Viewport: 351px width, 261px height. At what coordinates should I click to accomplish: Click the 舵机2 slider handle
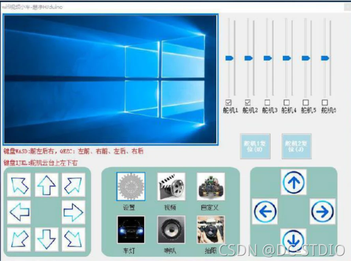(249, 58)
